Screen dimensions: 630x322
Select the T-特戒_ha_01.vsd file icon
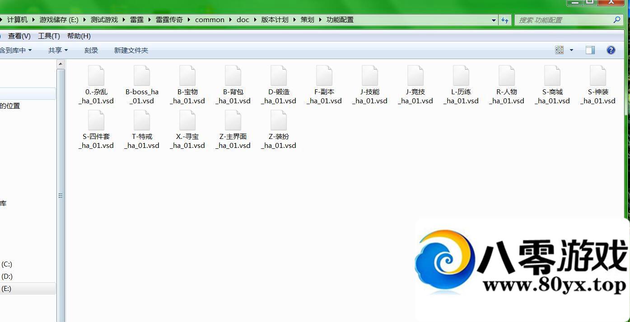click(142, 120)
